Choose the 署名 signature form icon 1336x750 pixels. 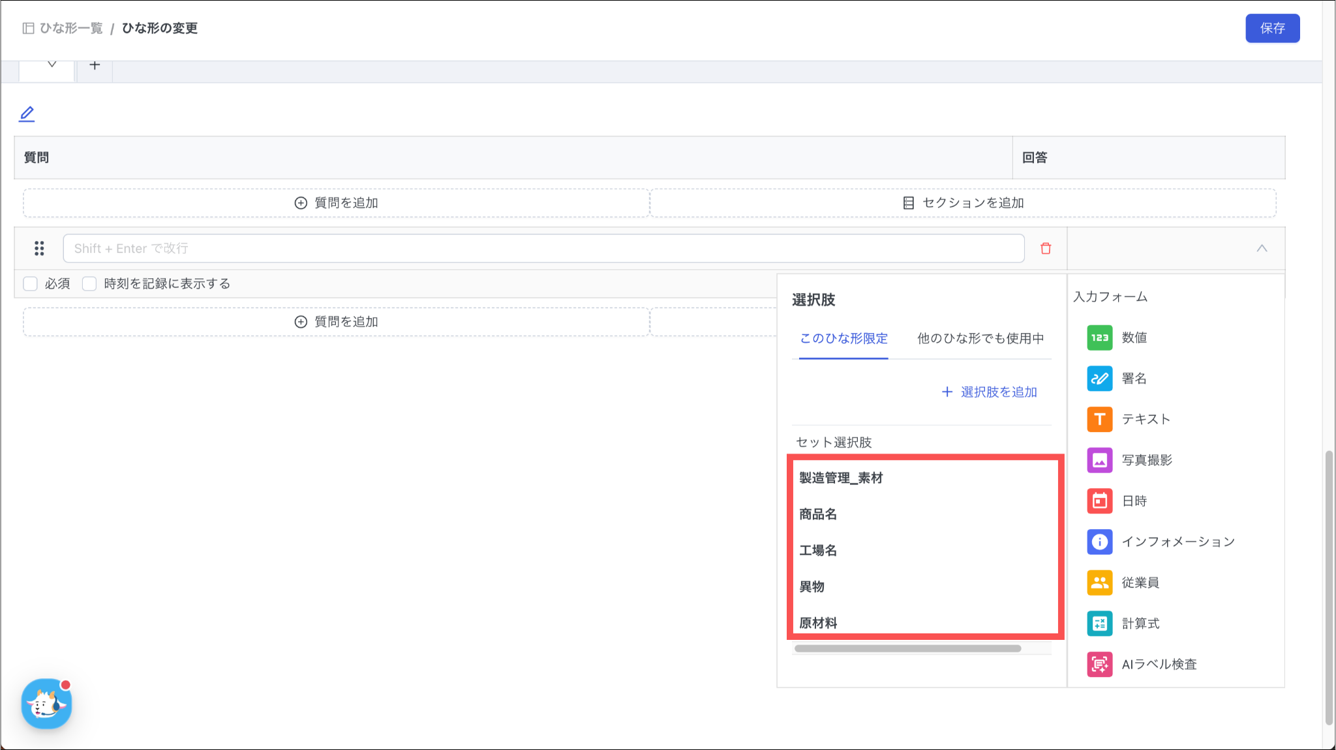point(1099,379)
